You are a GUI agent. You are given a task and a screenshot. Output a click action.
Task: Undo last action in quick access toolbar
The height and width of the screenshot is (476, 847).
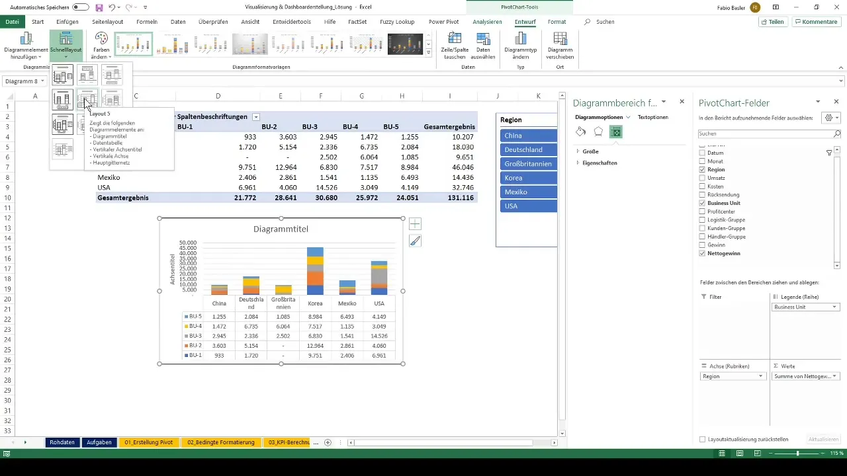(111, 7)
